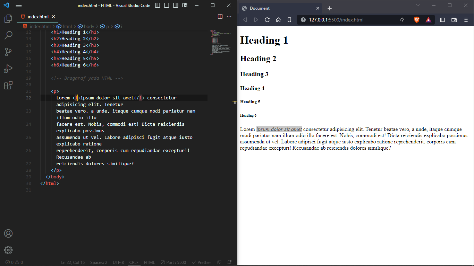Screen dimensions: 474x266
Task: Open the Brave main menu
Action: (x=466, y=20)
